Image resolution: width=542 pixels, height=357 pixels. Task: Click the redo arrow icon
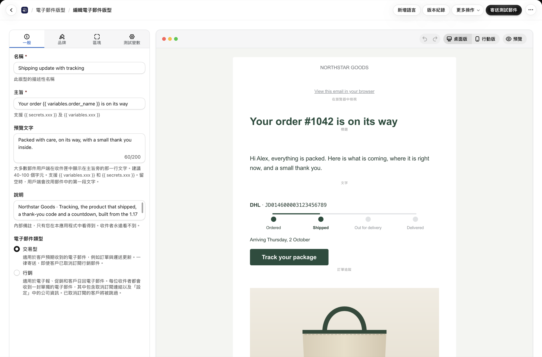coord(435,39)
